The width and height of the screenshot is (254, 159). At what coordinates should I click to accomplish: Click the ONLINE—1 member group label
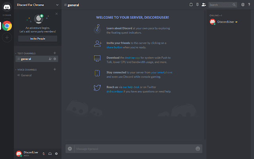[x=216, y=16]
